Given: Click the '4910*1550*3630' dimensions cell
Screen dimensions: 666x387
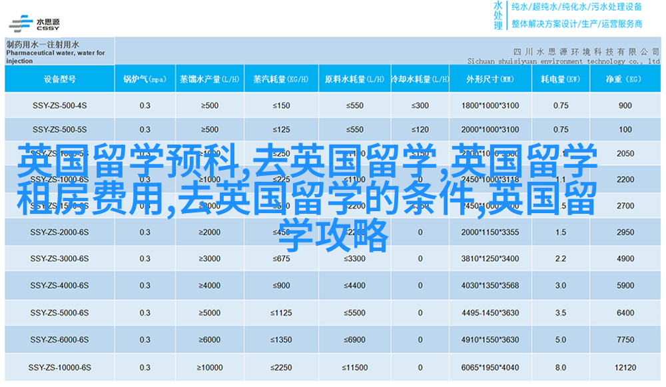Looking at the screenshot, I should point(490,340).
